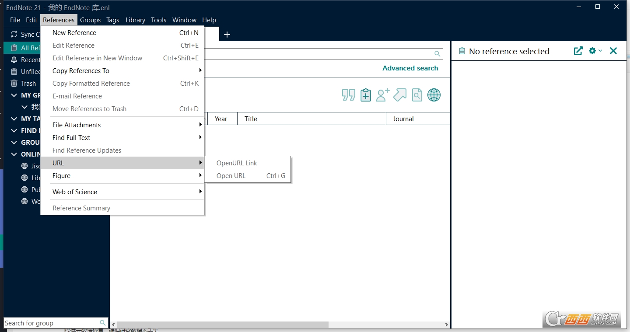Open the Help menu
Viewport: 630px width, 332px height.
pyautogui.click(x=209, y=20)
